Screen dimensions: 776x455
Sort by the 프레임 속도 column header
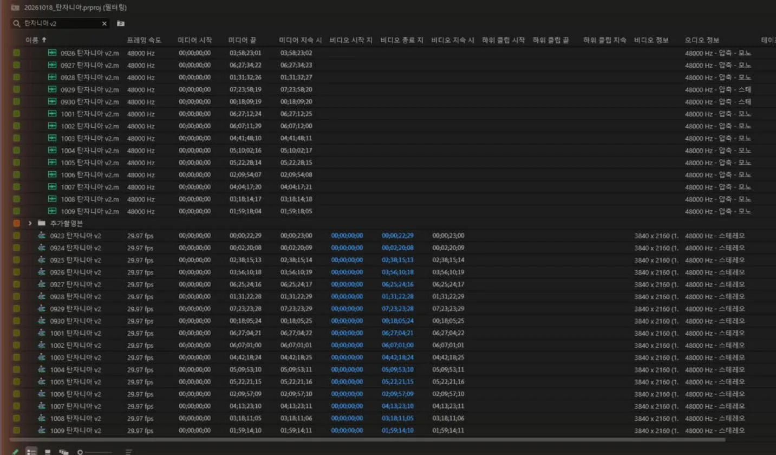(x=144, y=40)
